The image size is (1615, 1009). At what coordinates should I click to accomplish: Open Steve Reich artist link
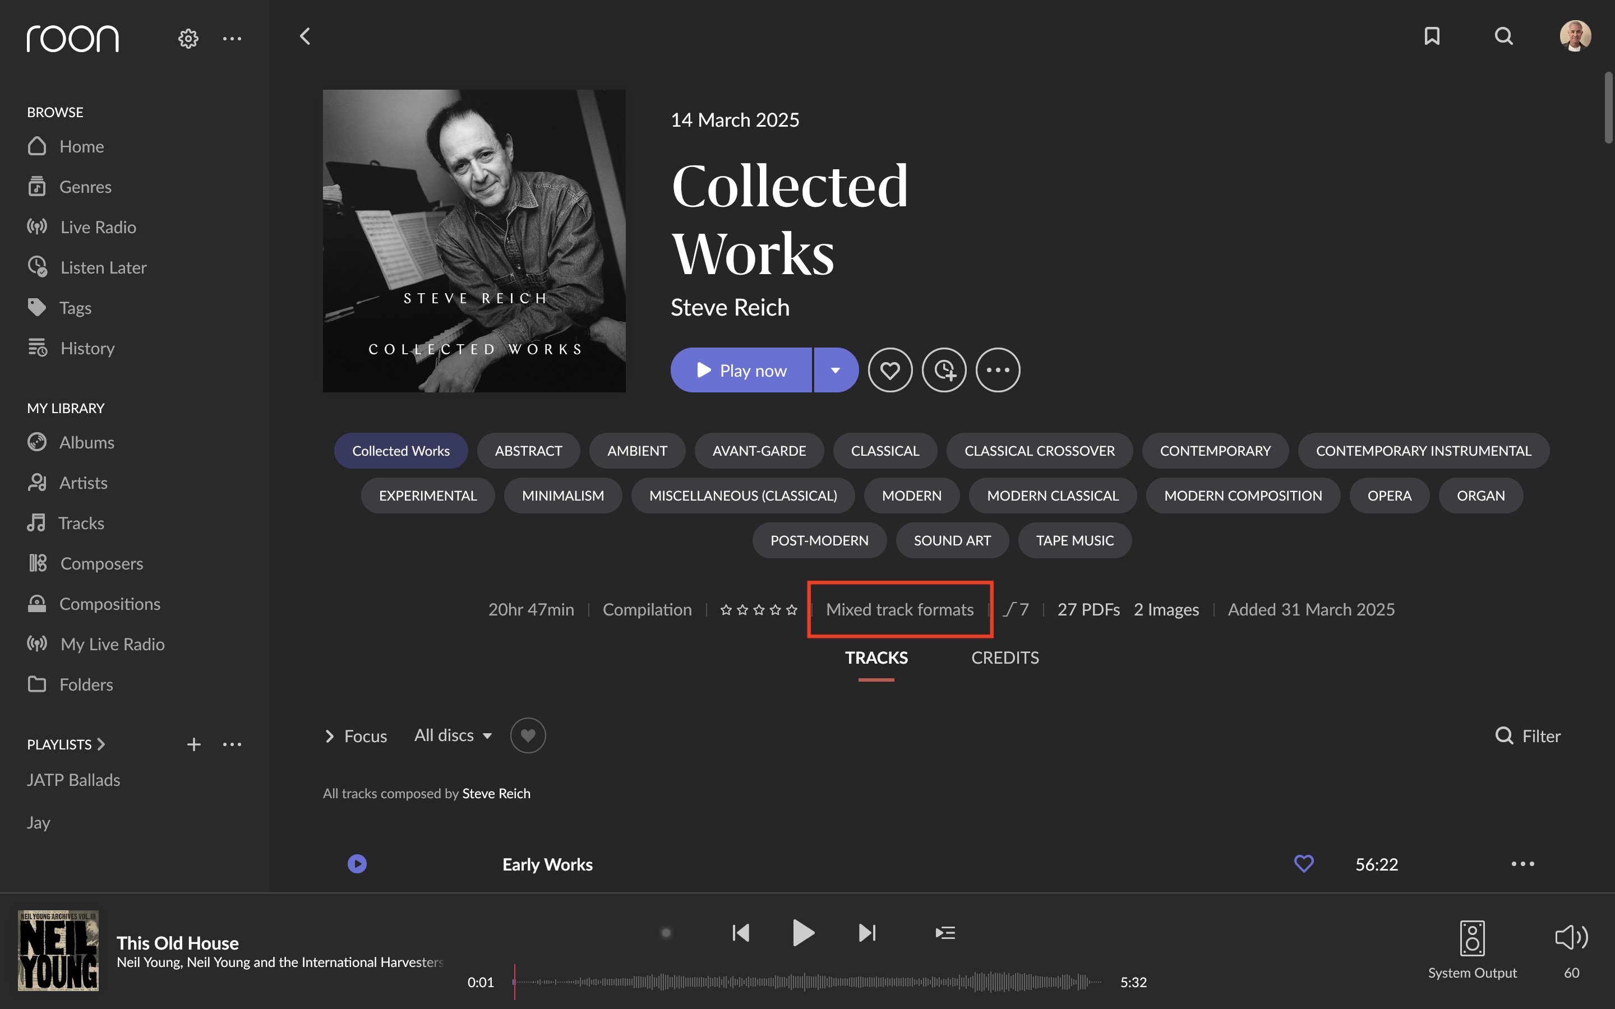click(x=730, y=308)
